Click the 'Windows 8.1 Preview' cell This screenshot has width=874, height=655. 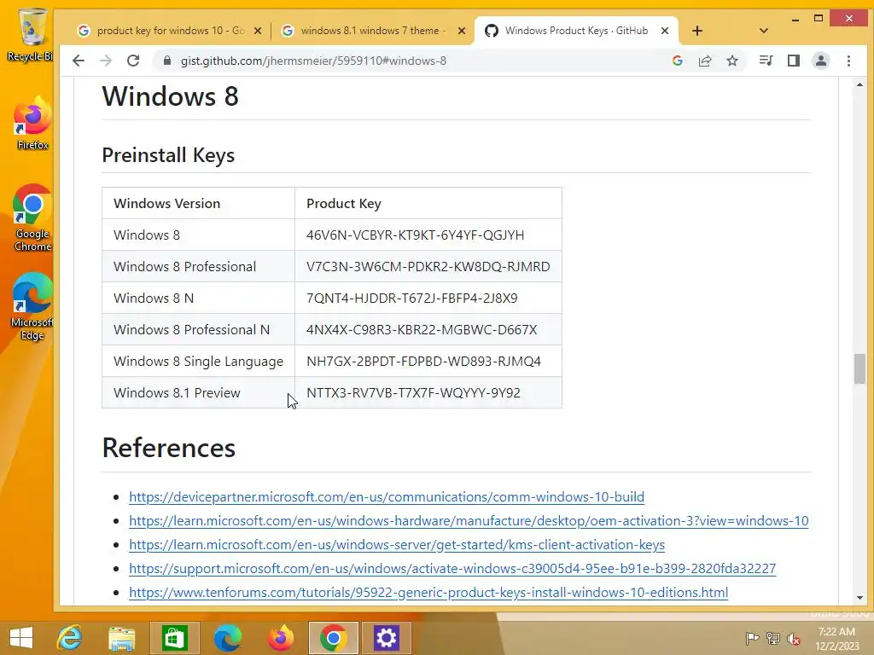tap(198, 392)
